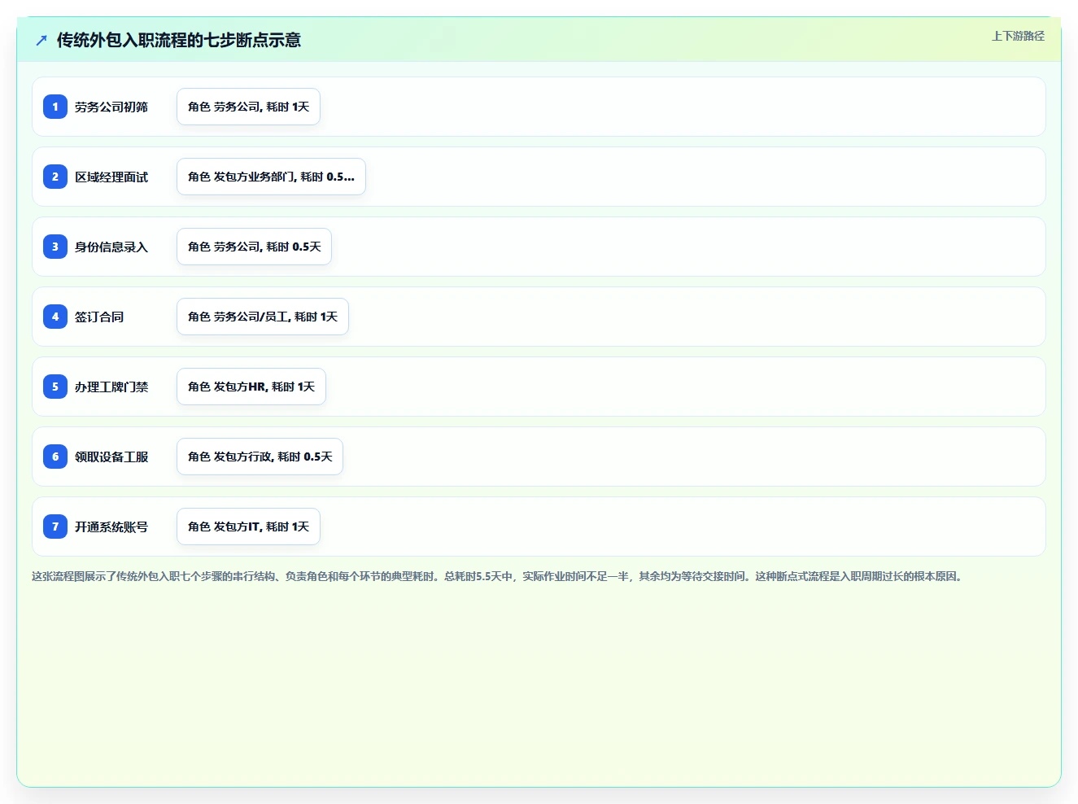Click the 发包方HR 耗时 1天 chip

tap(251, 387)
